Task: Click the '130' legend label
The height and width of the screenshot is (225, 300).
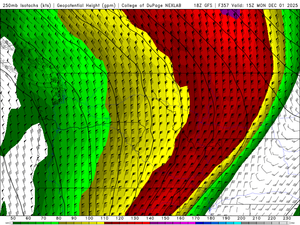Action: (x=135, y=218)
